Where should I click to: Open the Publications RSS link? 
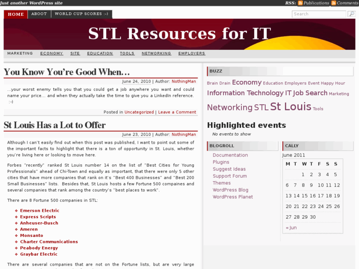point(316,3)
